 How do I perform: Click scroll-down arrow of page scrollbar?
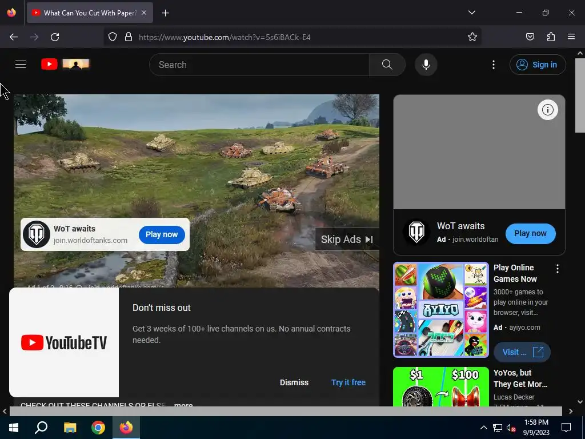click(x=580, y=402)
